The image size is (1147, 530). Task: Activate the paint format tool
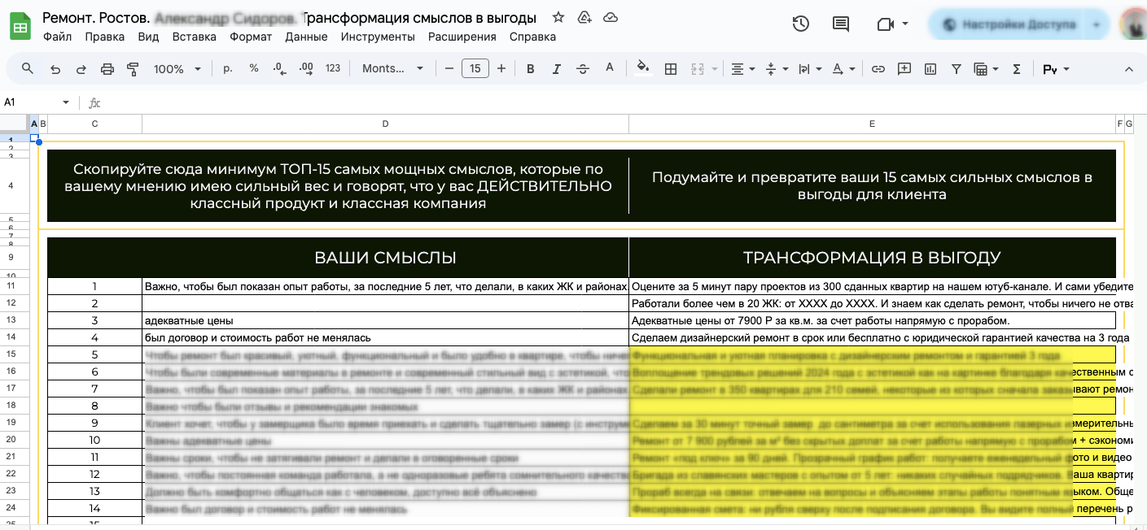[x=133, y=69]
